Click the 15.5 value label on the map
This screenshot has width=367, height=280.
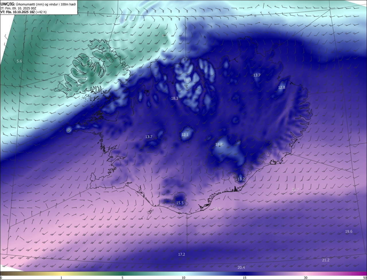pos(180,203)
